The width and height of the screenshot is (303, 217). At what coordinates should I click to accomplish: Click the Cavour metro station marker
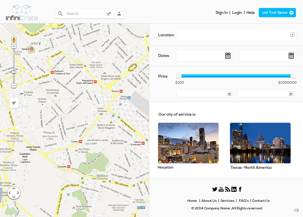[81, 142]
